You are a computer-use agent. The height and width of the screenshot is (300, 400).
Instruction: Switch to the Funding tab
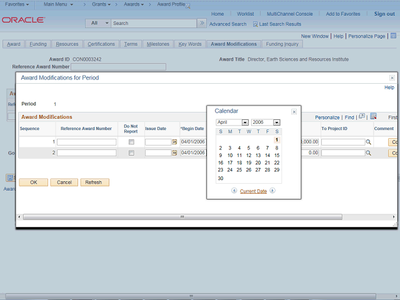tap(38, 44)
